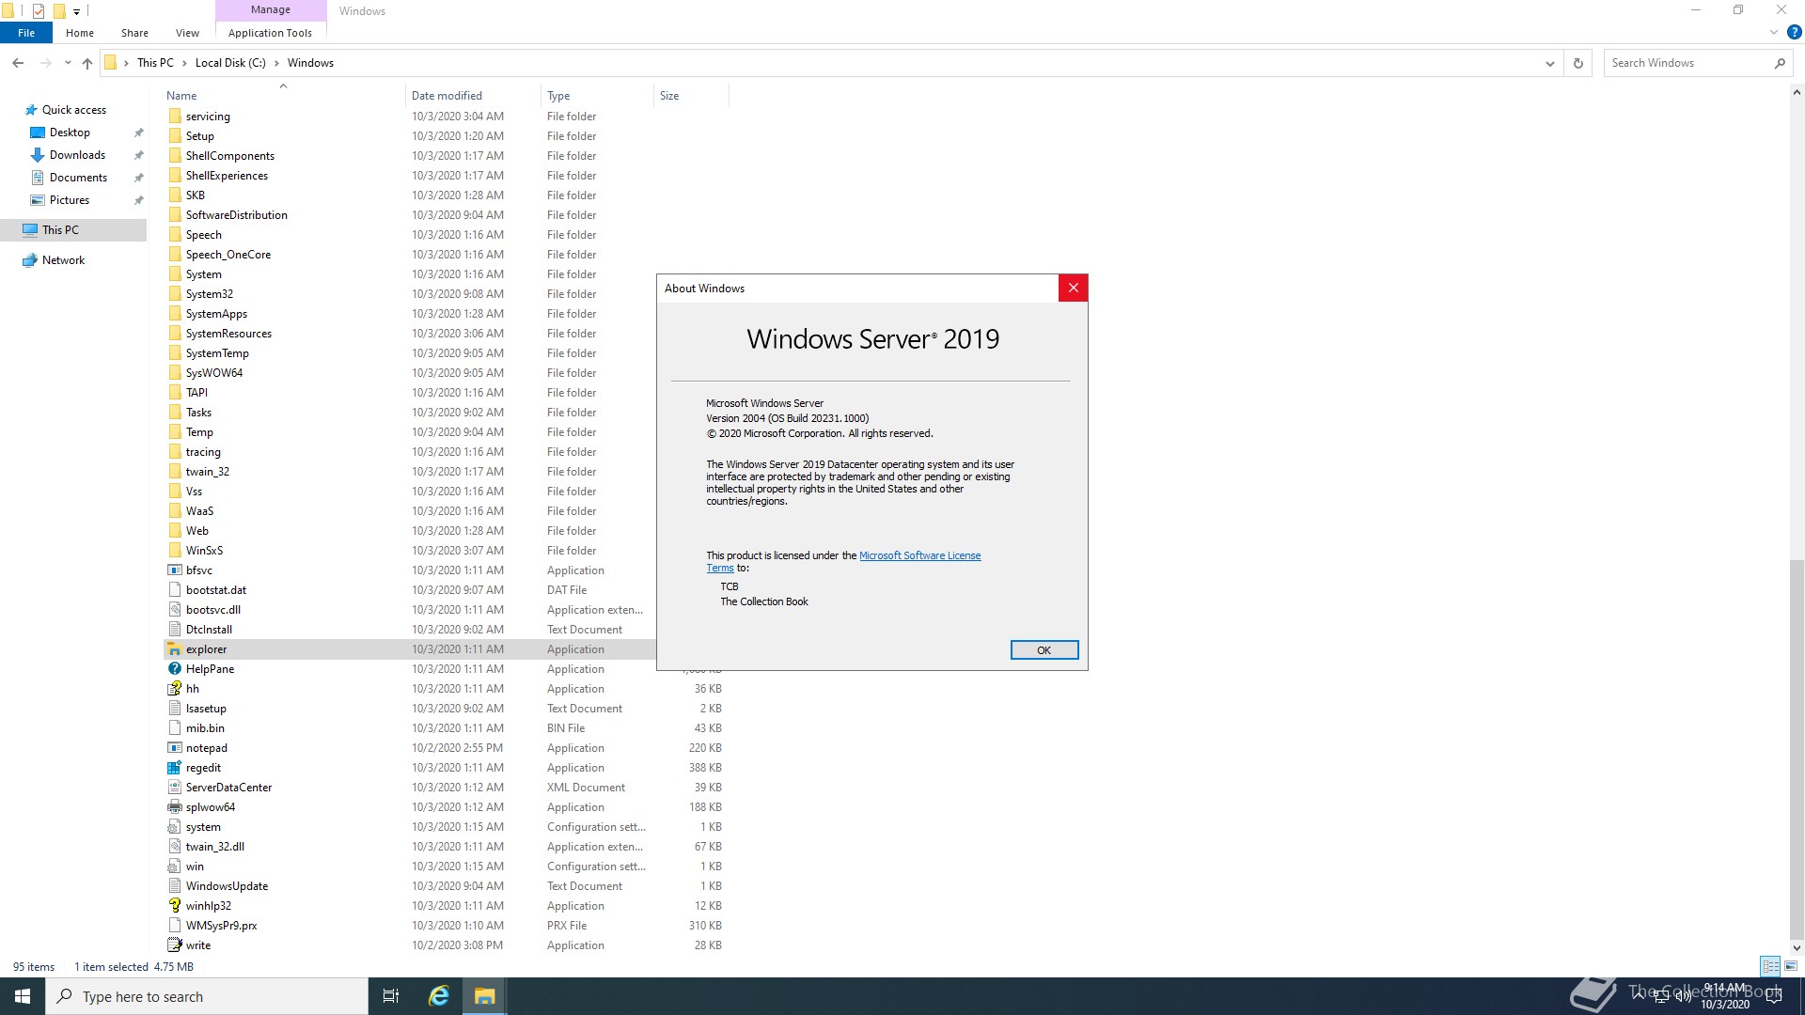Open Customize Quick Access Toolbar dropdown
1805x1015 pixels.
pyautogui.click(x=77, y=11)
